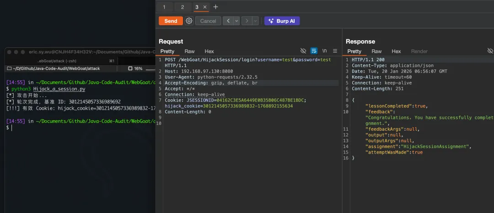The height and width of the screenshot is (213, 494).
Task: Click the Response panel heading
Action: pos(360,42)
